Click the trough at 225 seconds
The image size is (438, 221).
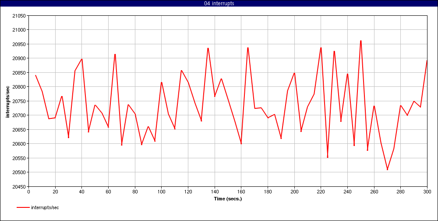[328, 157]
